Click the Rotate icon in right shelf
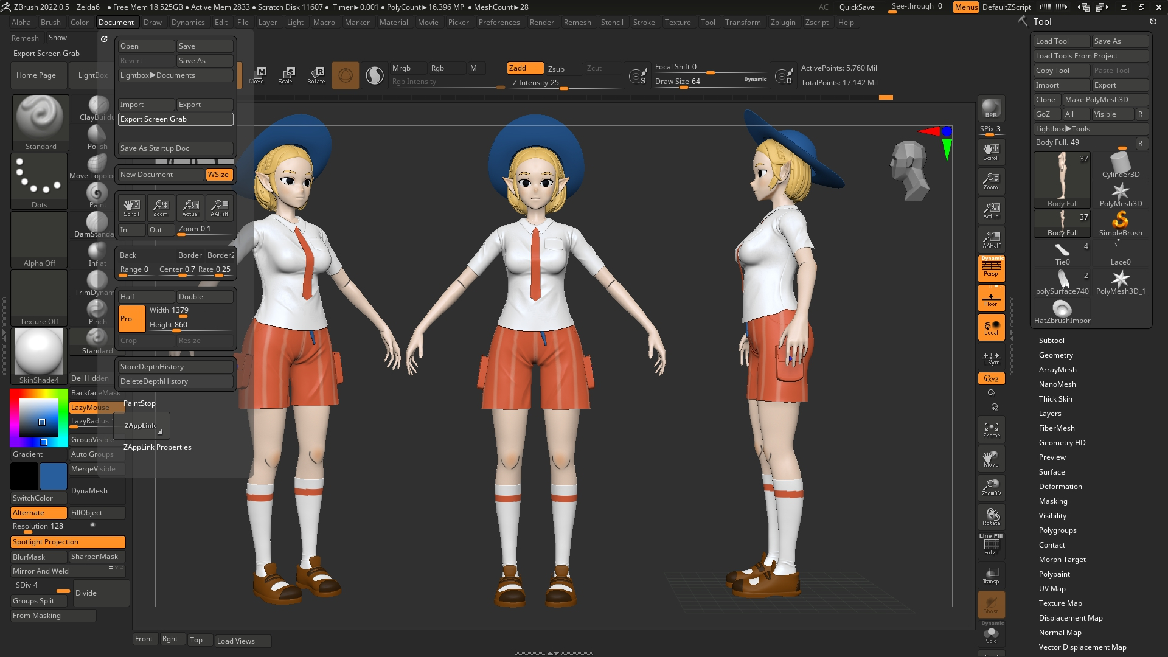Viewport: 1168px width, 657px height. click(x=991, y=517)
